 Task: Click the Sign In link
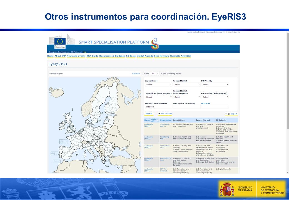click(236, 32)
